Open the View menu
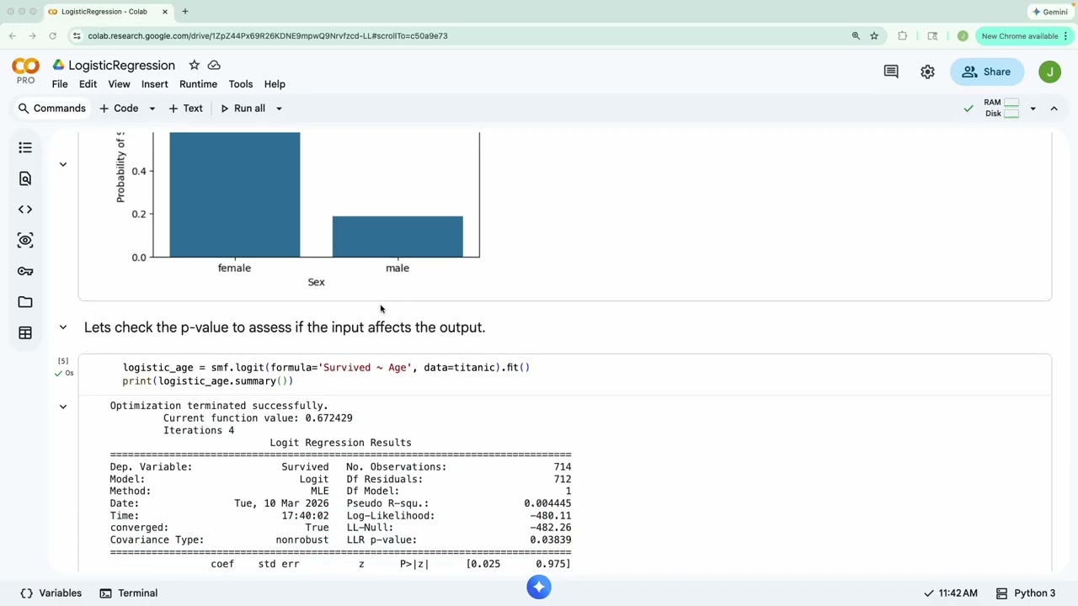This screenshot has height=606, width=1078. click(119, 84)
